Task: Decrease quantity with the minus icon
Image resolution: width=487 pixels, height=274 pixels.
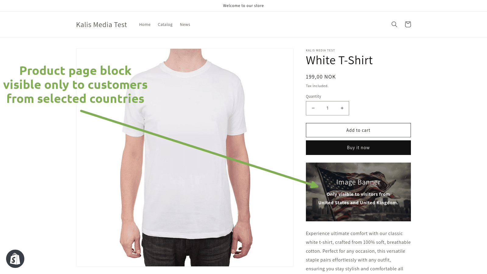Action: [313, 108]
